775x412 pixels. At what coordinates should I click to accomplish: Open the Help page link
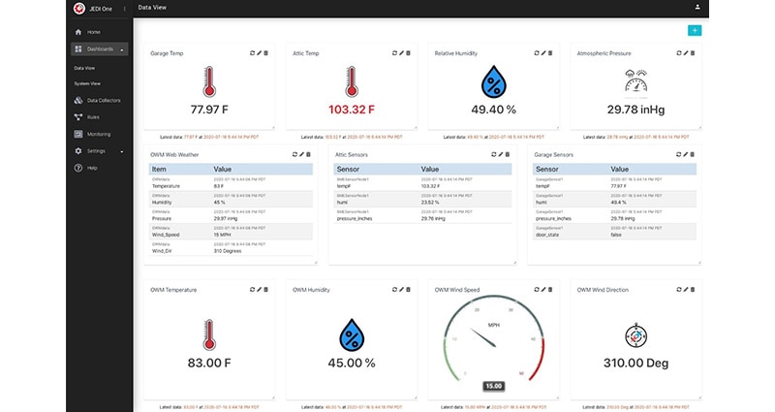click(92, 168)
